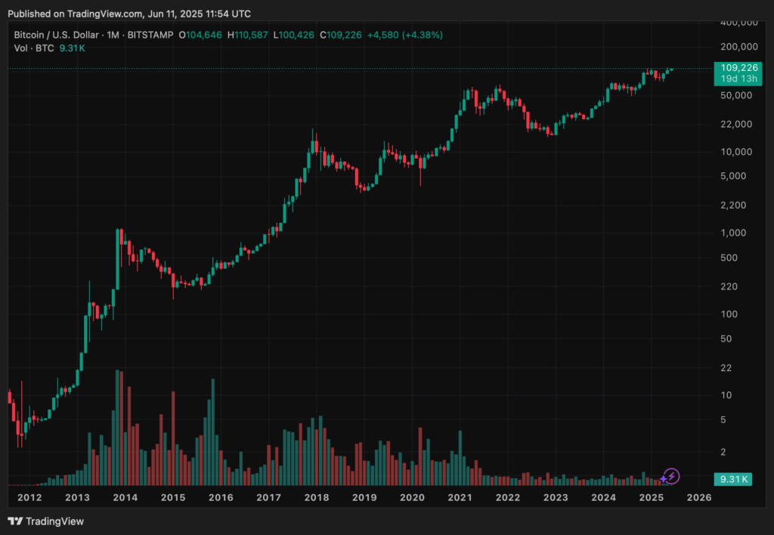Click the Published on TradingView.com header text
This screenshot has width=774, height=535.
point(129,14)
